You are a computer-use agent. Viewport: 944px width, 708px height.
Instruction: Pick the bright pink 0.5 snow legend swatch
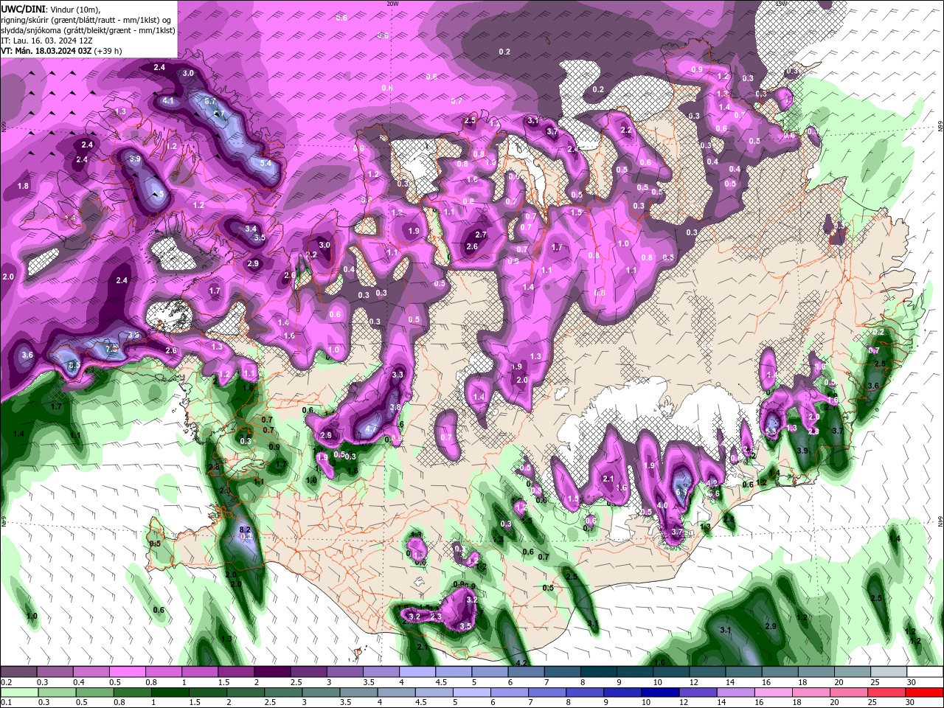point(127,672)
